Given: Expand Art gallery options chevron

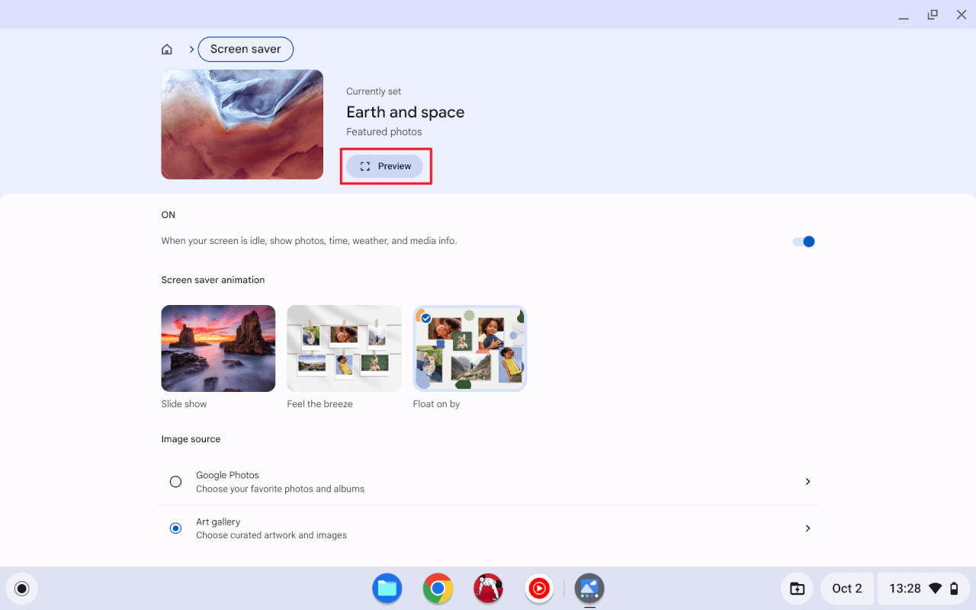Looking at the screenshot, I should point(807,528).
